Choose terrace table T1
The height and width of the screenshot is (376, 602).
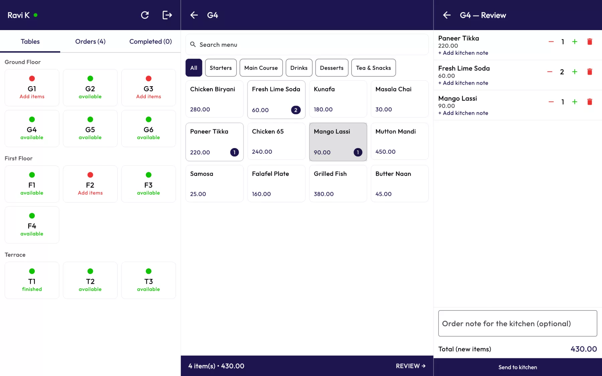(x=32, y=280)
